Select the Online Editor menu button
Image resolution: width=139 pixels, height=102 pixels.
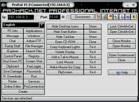(x=12, y=87)
